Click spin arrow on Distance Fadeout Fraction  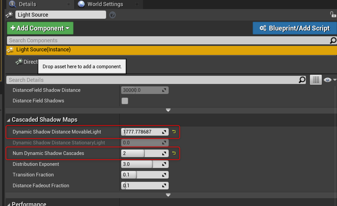(x=164, y=185)
